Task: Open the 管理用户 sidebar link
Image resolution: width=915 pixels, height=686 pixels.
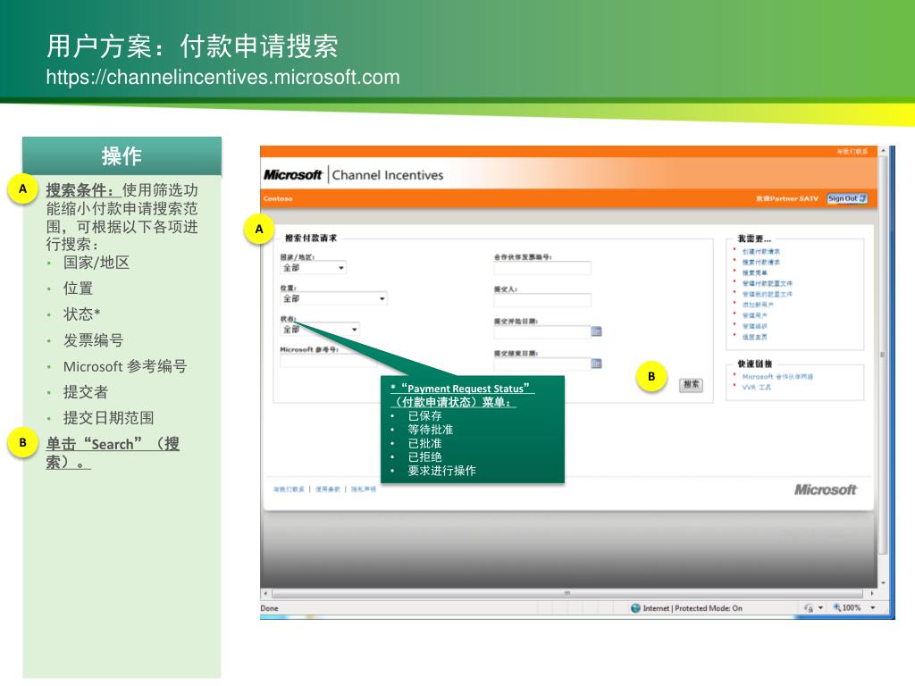Action: (x=754, y=315)
